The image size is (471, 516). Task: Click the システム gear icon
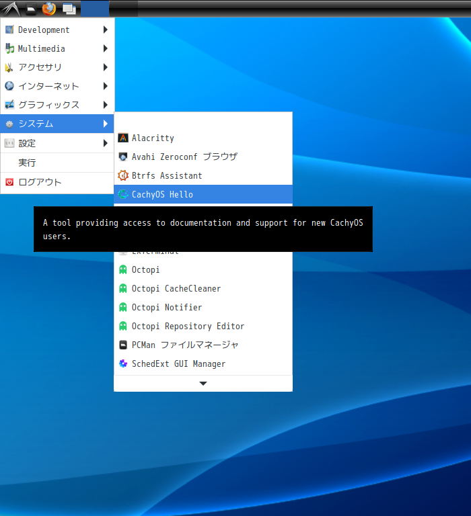(9, 124)
